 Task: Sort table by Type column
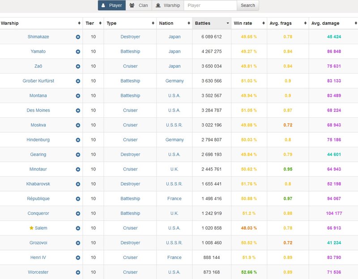click(x=130, y=23)
